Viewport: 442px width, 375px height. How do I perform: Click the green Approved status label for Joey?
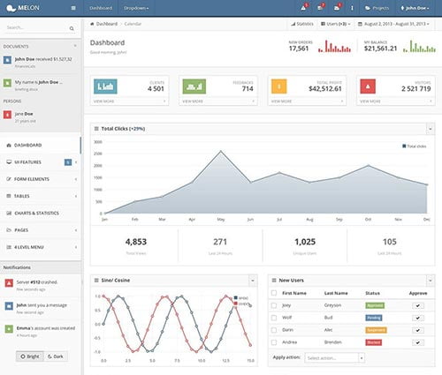(375, 305)
